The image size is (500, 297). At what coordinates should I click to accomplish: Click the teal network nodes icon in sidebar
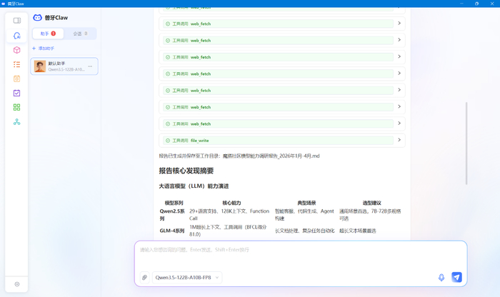16,122
